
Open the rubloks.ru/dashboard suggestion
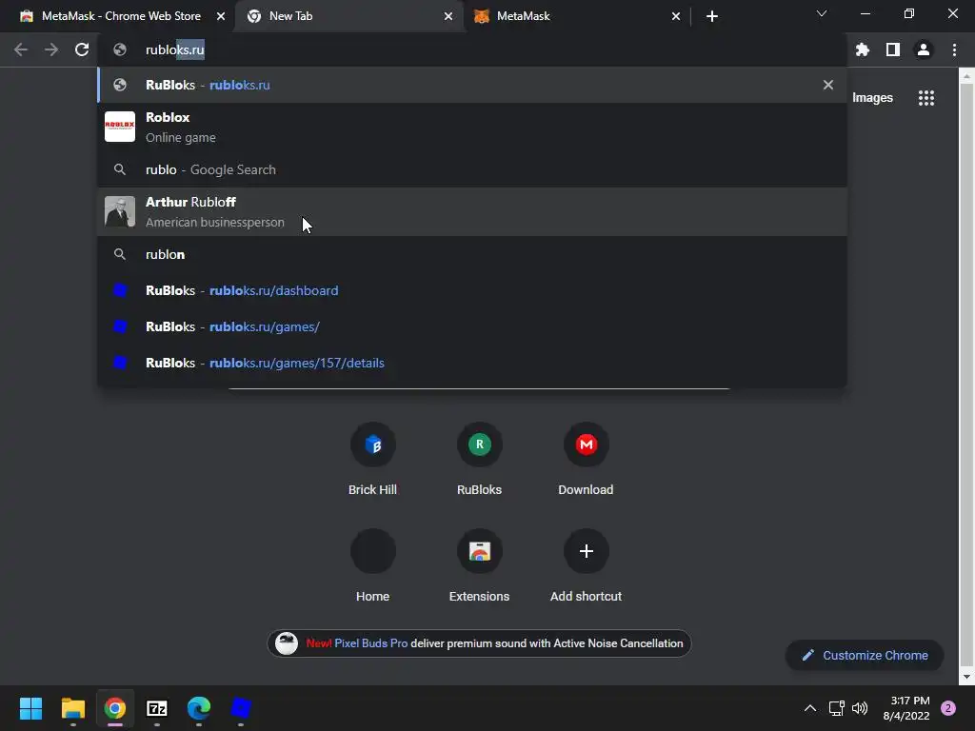click(472, 290)
